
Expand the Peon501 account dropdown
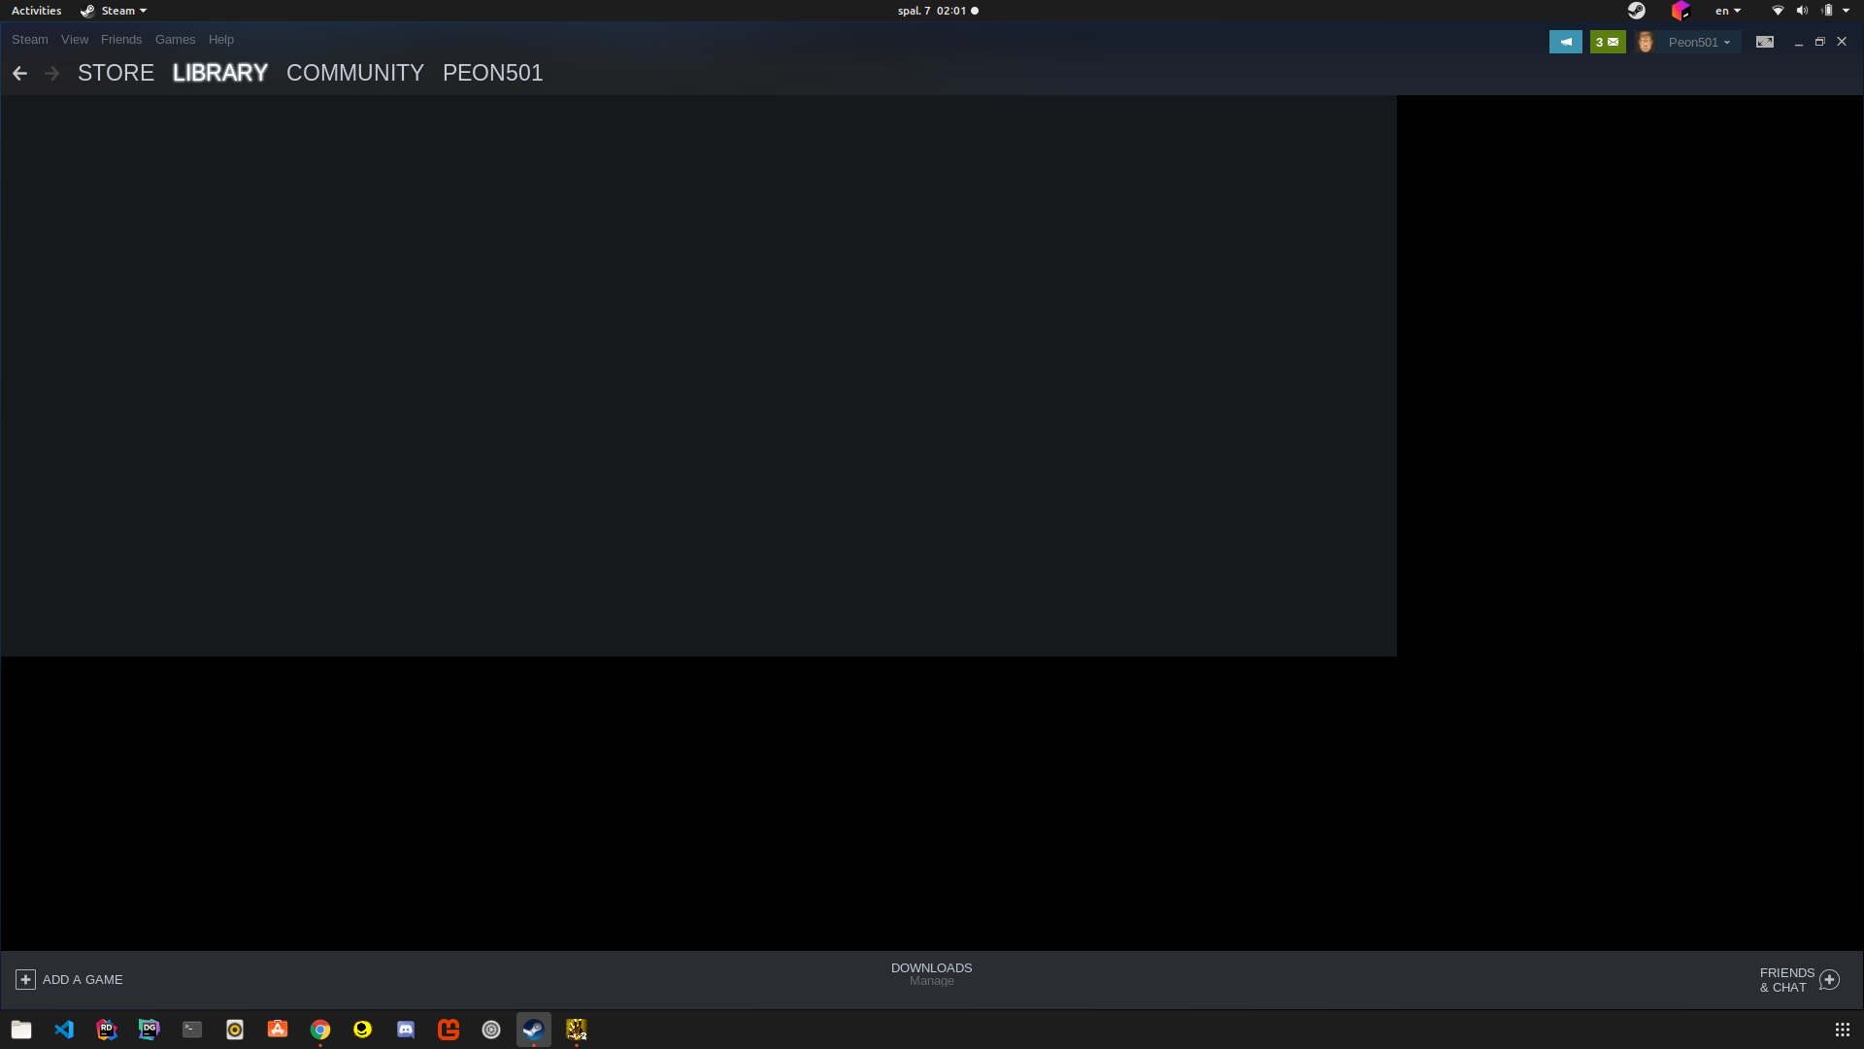tap(1699, 42)
